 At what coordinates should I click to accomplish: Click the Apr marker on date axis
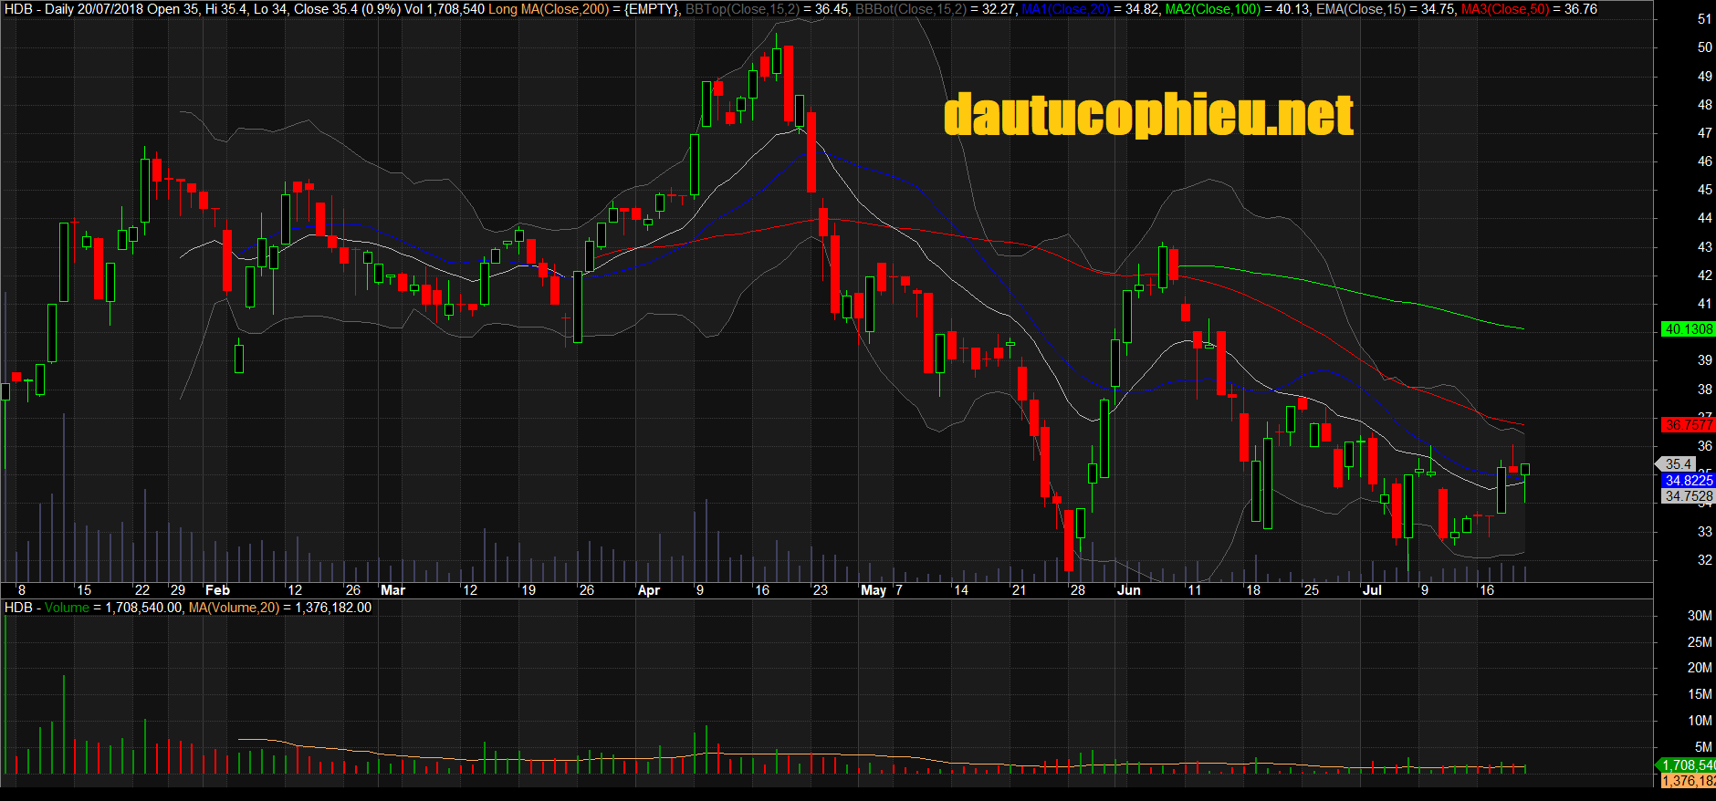click(x=648, y=590)
